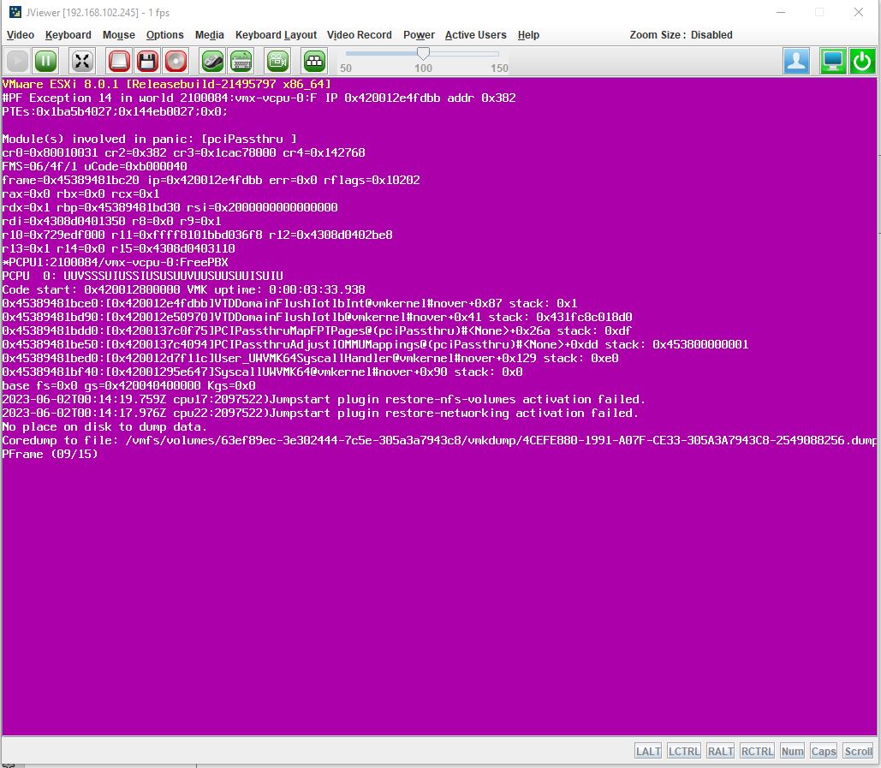881x768 pixels.
Task: Click the zoom size slider handle
Action: click(x=423, y=54)
